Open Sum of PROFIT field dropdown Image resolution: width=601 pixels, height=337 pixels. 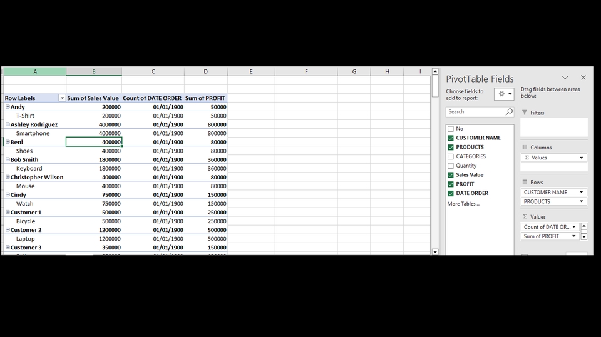point(574,236)
